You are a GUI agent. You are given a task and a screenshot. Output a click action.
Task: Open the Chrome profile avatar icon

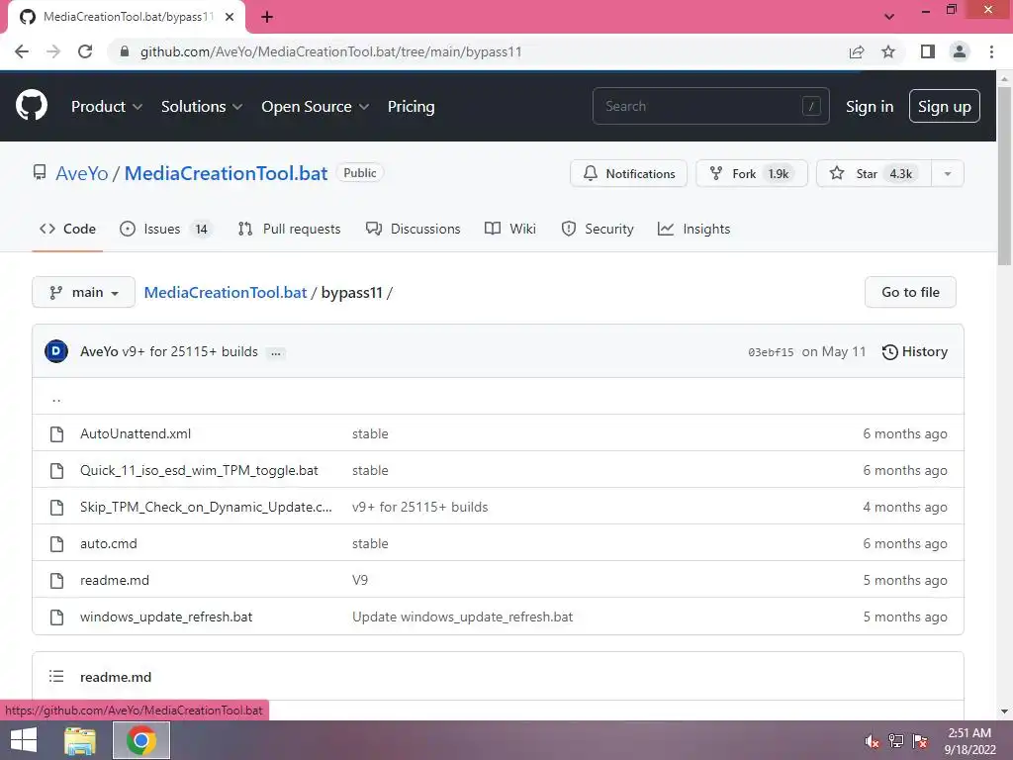coord(960,51)
